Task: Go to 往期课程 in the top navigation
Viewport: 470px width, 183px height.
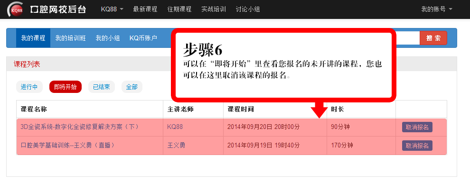Action: point(179,9)
